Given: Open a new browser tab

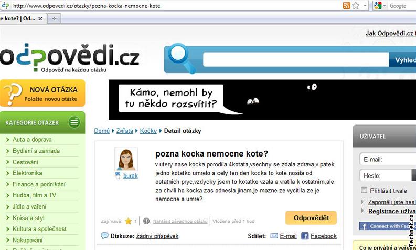Looking at the screenshot, I should click(54, 18).
